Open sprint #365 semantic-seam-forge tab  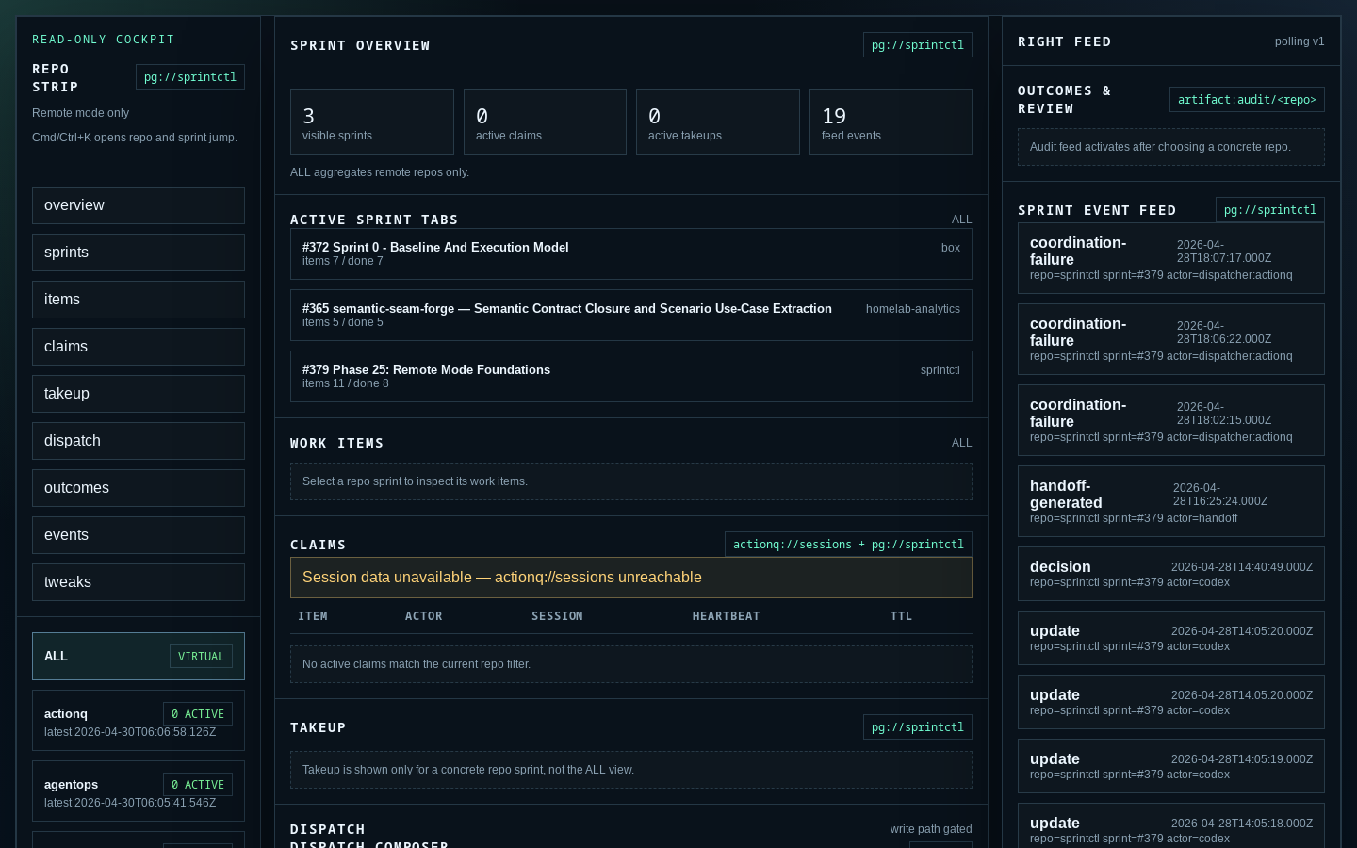[631, 315]
